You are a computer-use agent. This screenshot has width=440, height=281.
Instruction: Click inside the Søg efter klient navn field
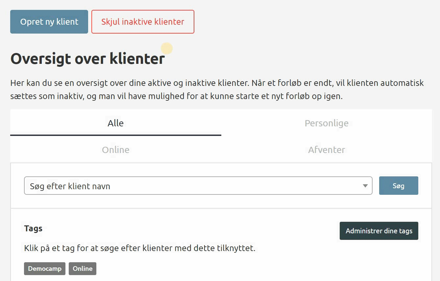[191, 186]
